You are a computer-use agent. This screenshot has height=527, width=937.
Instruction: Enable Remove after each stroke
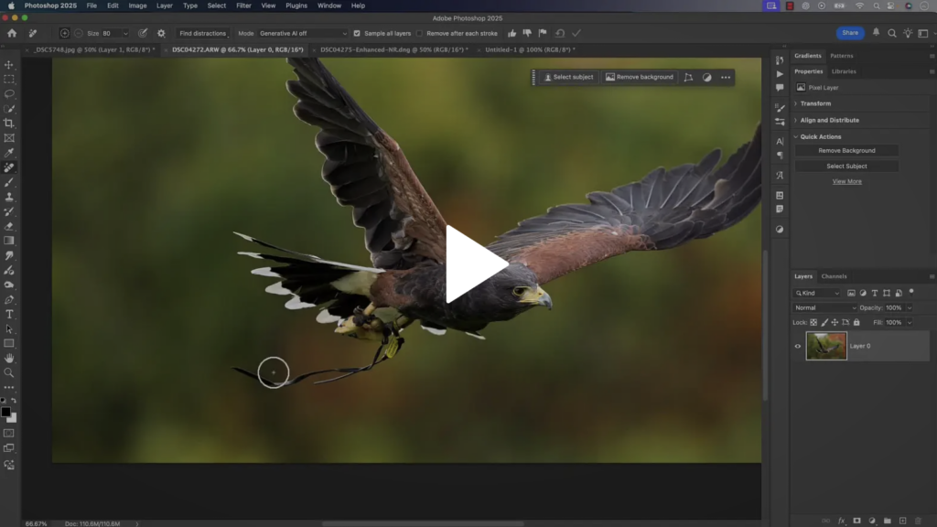(x=419, y=33)
